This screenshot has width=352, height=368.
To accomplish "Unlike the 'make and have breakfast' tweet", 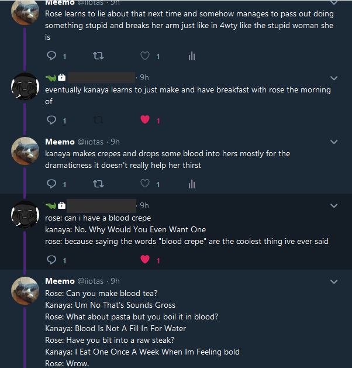I will [144, 121].
